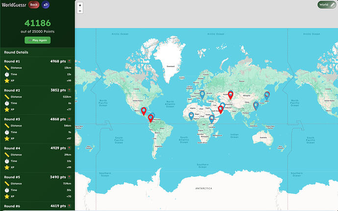Click the pin icon beside Round #3 points
Image resolution: width=338 pixels, height=211 pixels.
pyautogui.click(x=70, y=119)
